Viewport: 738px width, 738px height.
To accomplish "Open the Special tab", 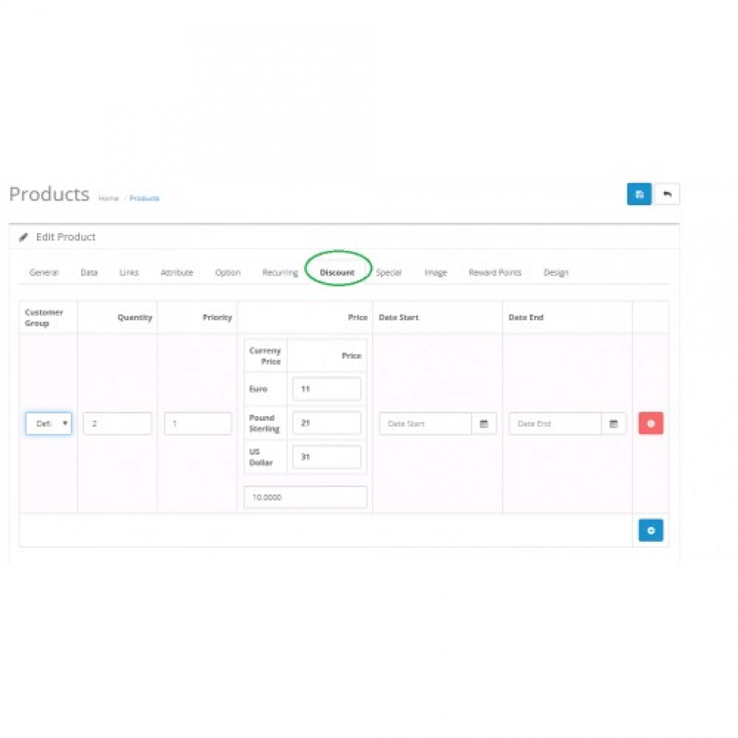I will [389, 273].
